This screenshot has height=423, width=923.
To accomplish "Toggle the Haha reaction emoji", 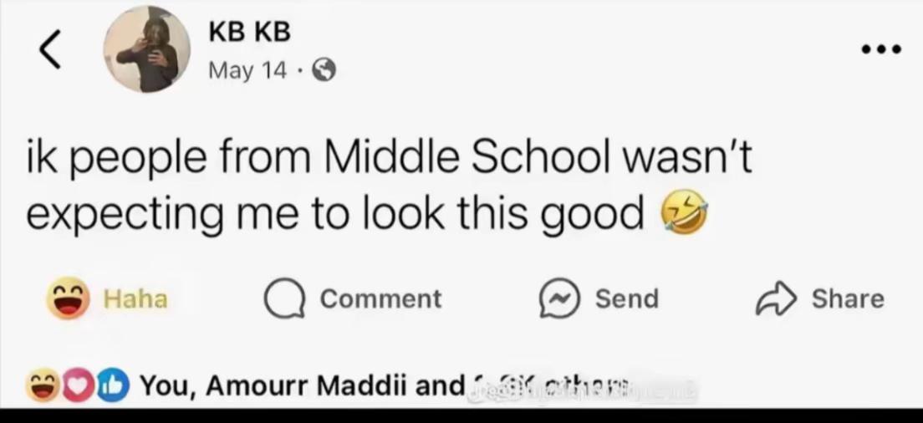I will point(69,298).
